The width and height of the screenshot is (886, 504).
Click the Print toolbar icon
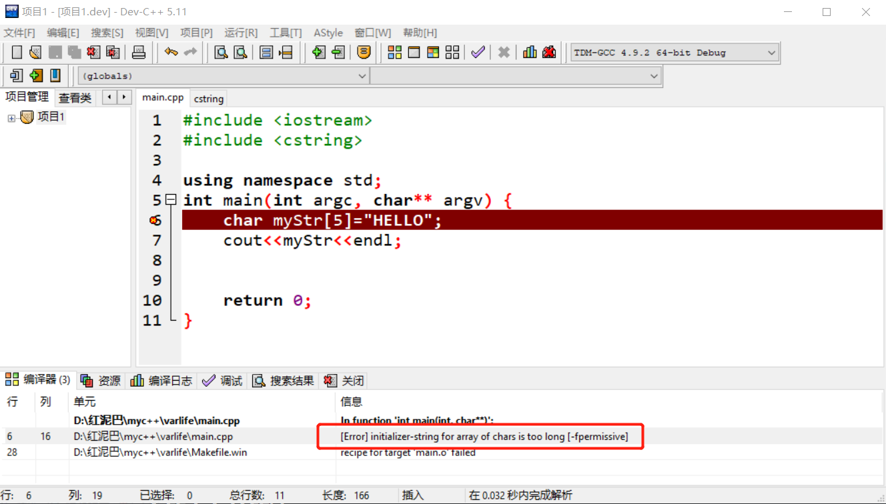(139, 52)
